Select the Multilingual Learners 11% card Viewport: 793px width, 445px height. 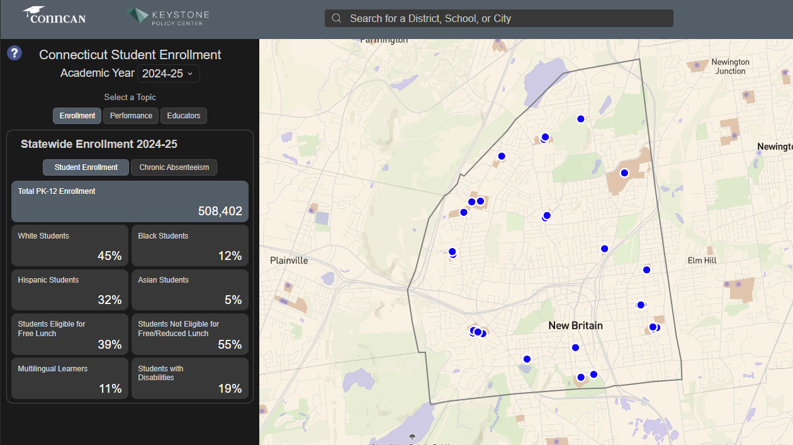pos(70,378)
